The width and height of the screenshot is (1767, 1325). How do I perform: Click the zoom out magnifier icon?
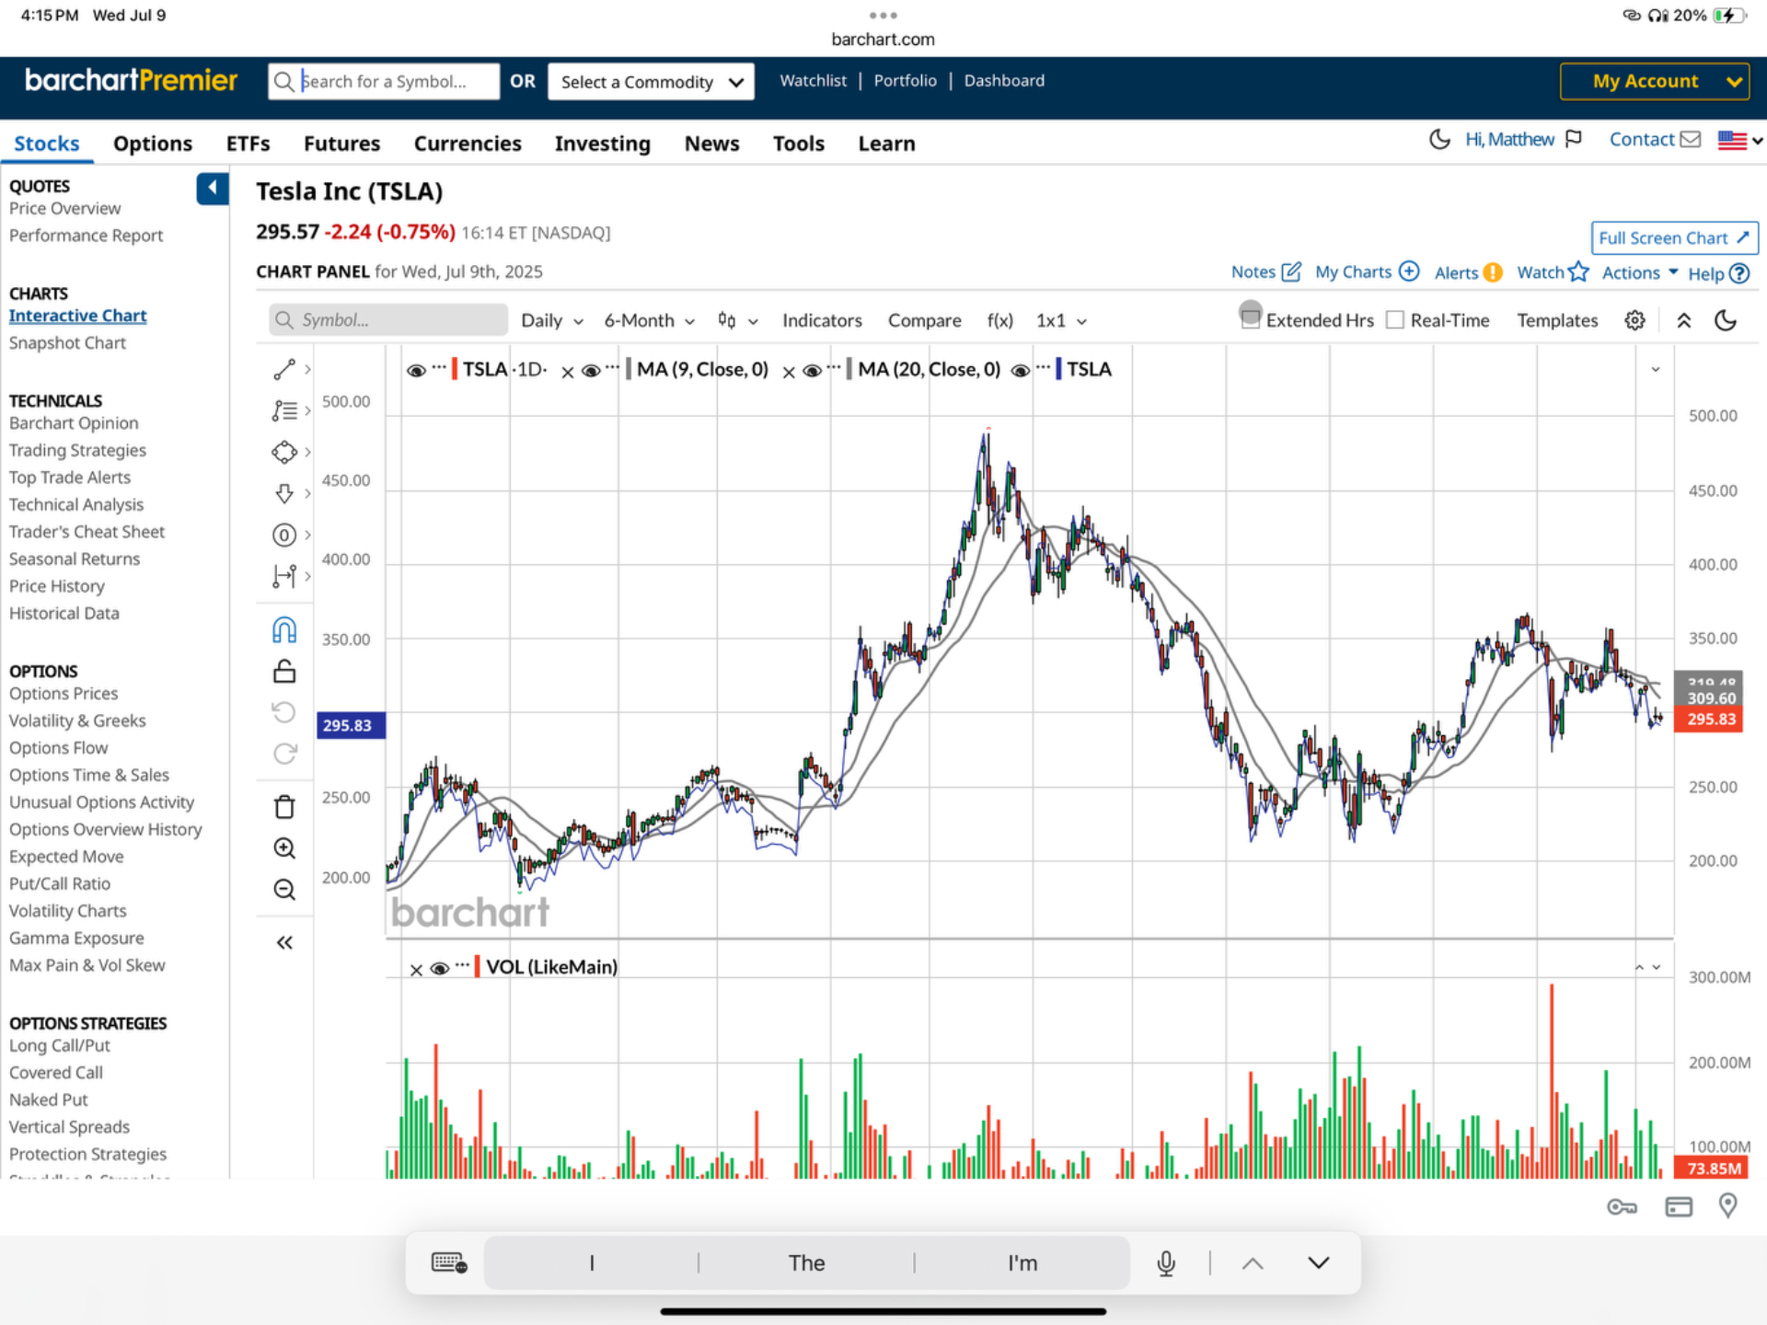tap(283, 889)
